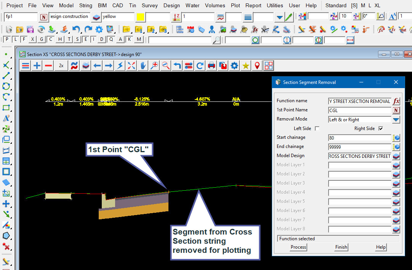Open the Model Design model picker
Image resolution: width=412 pixels, height=270 pixels.
pyautogui.click(x=396, y=156)
